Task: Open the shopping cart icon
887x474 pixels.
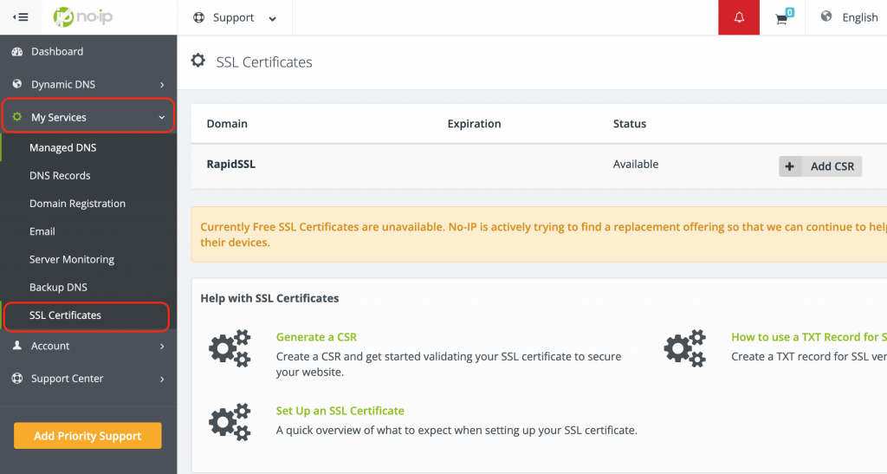Action: pos(782,18)
